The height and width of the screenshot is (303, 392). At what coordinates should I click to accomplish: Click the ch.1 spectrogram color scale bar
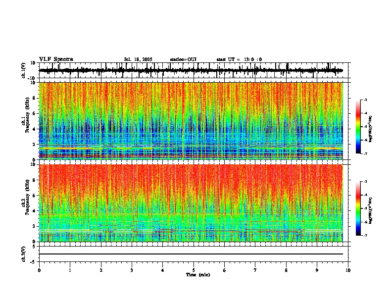click(x=358, y=127)
